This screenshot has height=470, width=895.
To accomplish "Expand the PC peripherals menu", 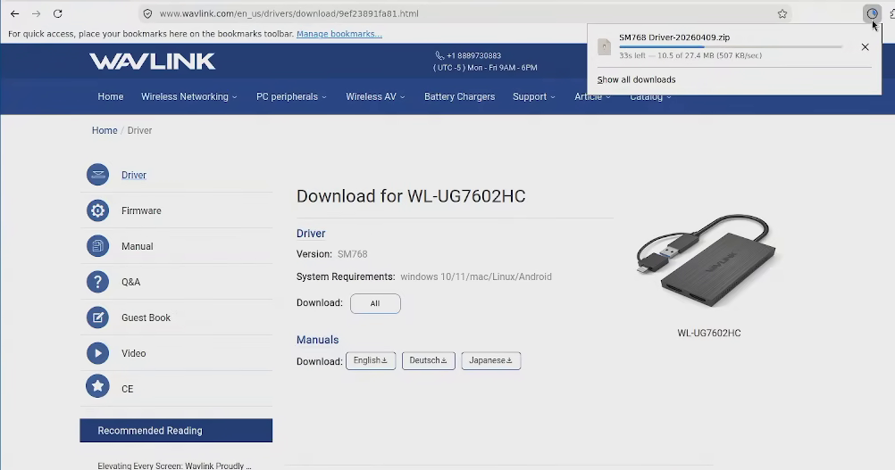I will pyautogui.click(x=291, y=97).
